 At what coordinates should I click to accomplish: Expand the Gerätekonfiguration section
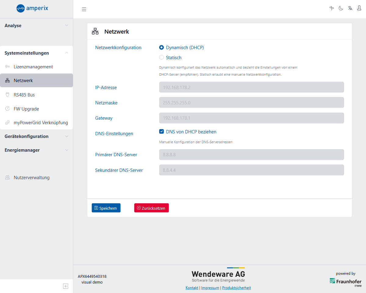(x=36, y=136)
